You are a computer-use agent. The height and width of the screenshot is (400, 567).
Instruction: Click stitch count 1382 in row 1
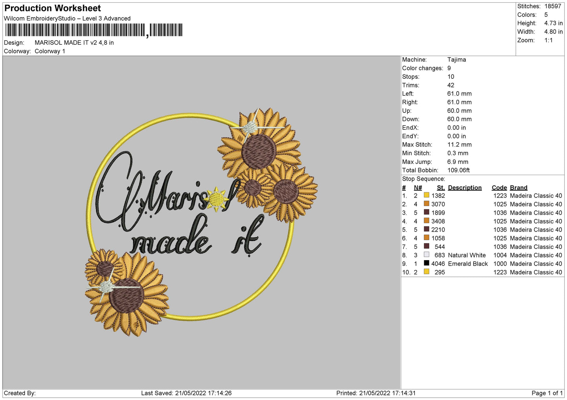pyautogui.click(x=438, y=196)
